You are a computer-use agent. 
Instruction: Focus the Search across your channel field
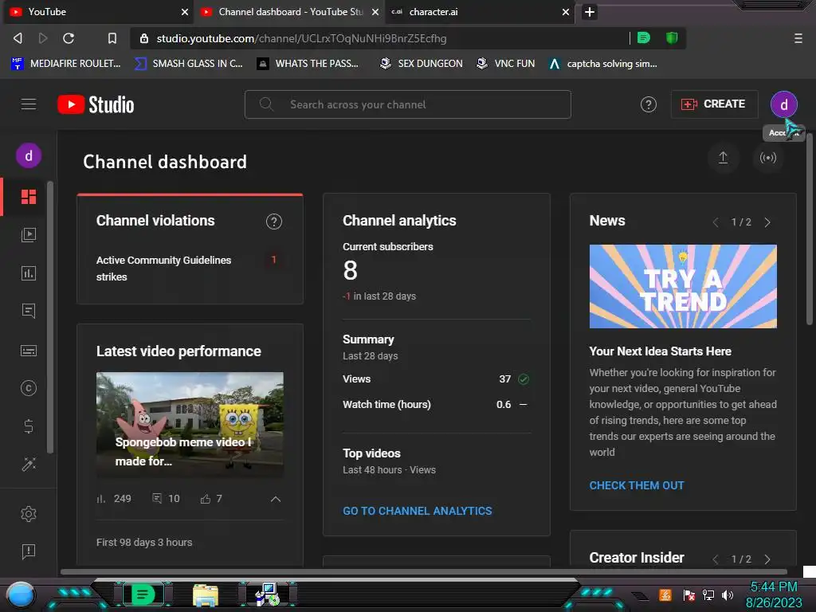click(x=407, y=104)
